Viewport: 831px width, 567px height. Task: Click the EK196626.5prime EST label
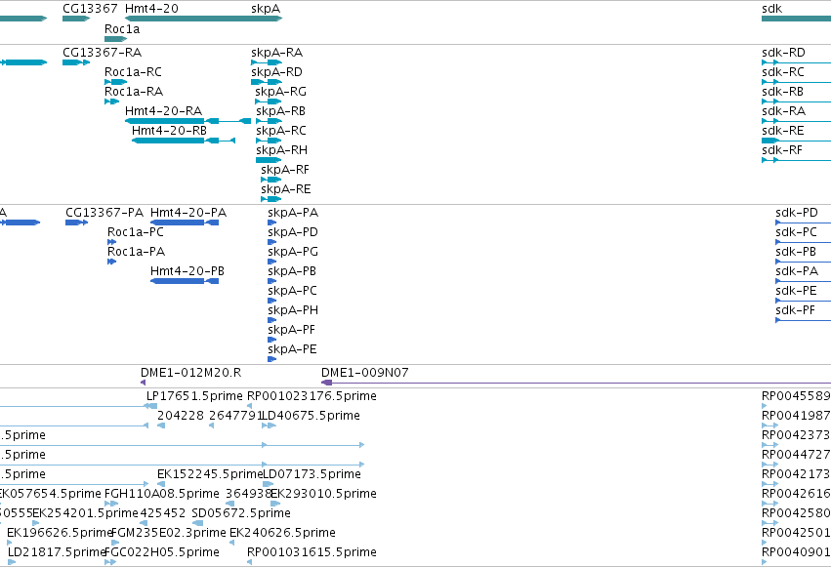60,533
